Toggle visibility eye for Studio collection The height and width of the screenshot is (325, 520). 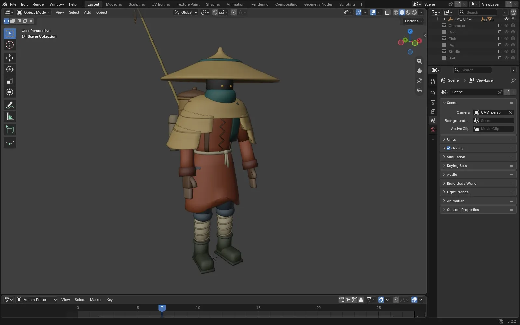coord(506,52)
